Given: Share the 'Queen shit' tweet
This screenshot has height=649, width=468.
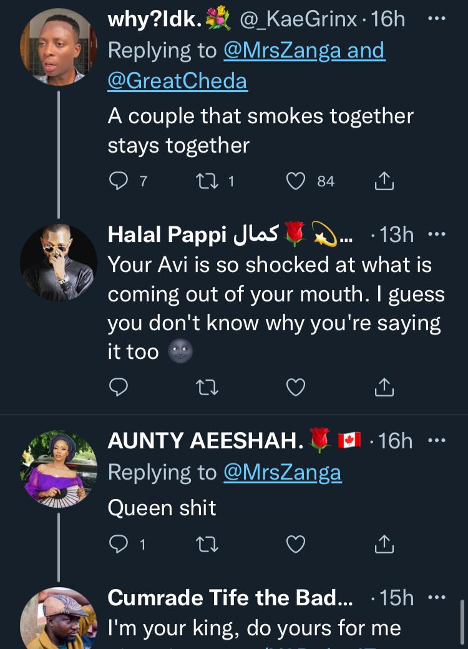Looking at the screenshot, I should (384, 545).
